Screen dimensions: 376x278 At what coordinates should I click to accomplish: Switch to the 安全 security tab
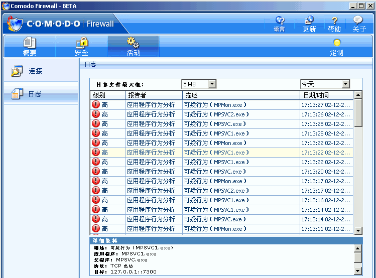coord(81,46)
